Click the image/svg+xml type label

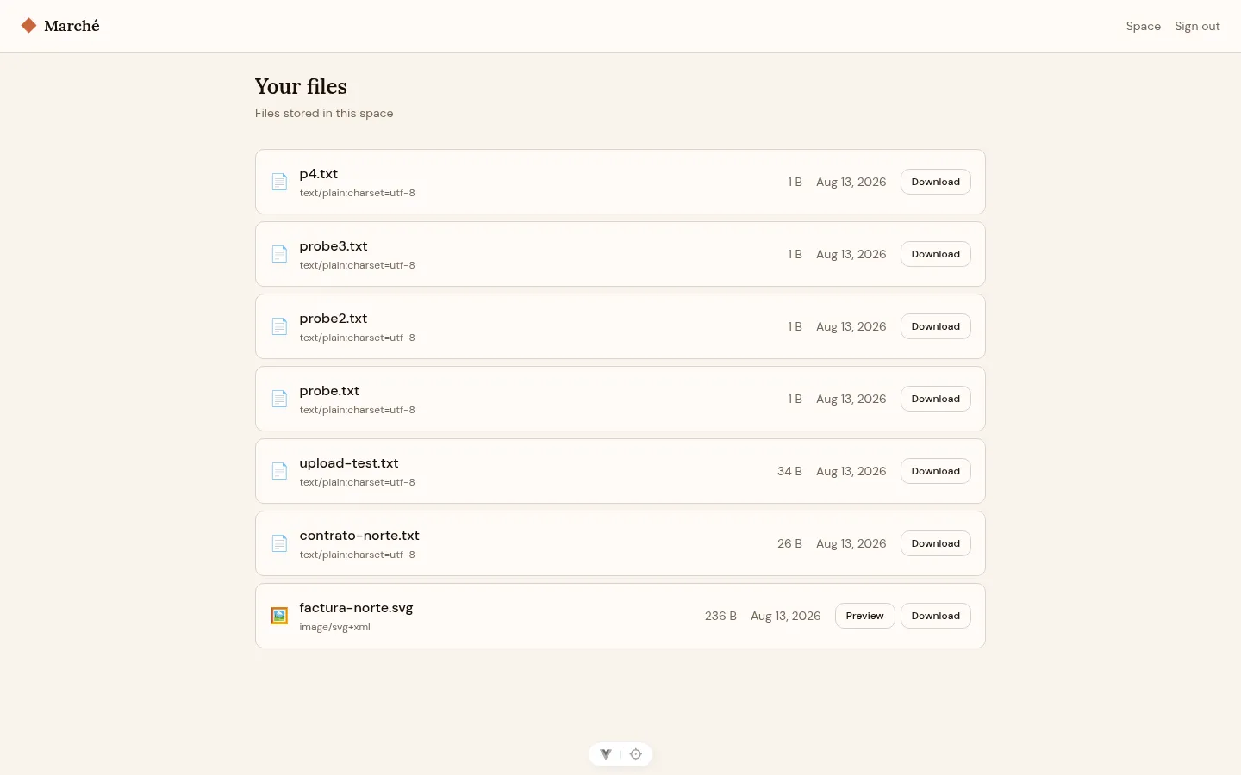tap(334, 627)
